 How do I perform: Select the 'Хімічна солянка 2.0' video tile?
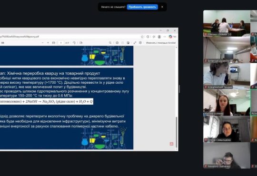pyautogui.click(x=227, y=23)
